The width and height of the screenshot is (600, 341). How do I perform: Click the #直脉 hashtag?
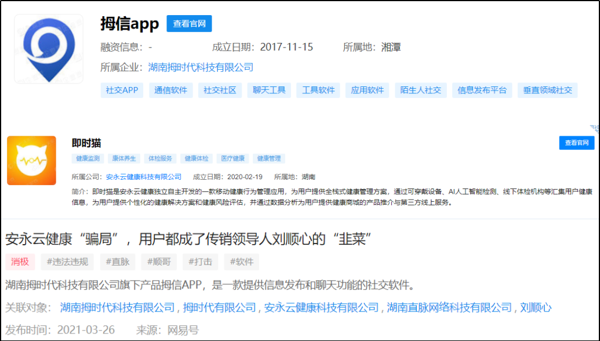tap(118, 262)
